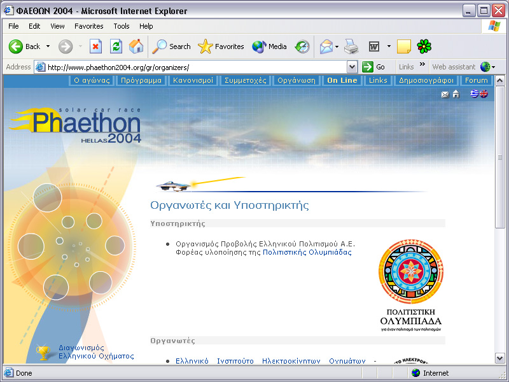Click the yellow note toolbar icon
The height and width of the screenshot is (382, 509).
(404, 46)
